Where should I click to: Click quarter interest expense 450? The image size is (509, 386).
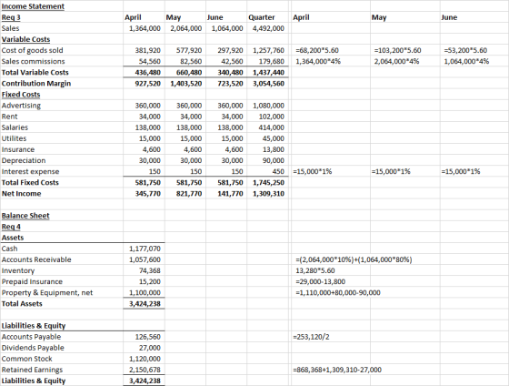[x=278, y=172]
